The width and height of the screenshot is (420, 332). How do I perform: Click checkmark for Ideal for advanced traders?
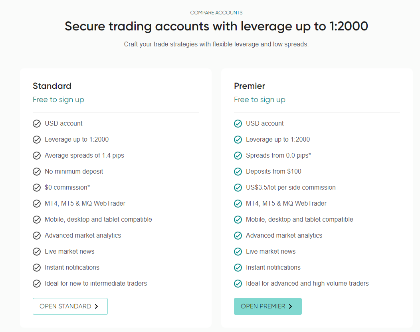tap(238, 284)
